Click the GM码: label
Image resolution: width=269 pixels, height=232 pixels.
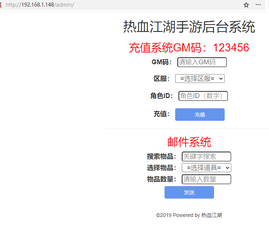coord(161,62)
